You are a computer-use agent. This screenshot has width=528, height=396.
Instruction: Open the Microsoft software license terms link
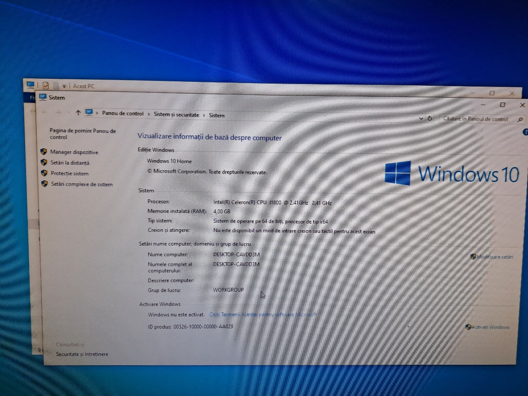coord(263,315)
